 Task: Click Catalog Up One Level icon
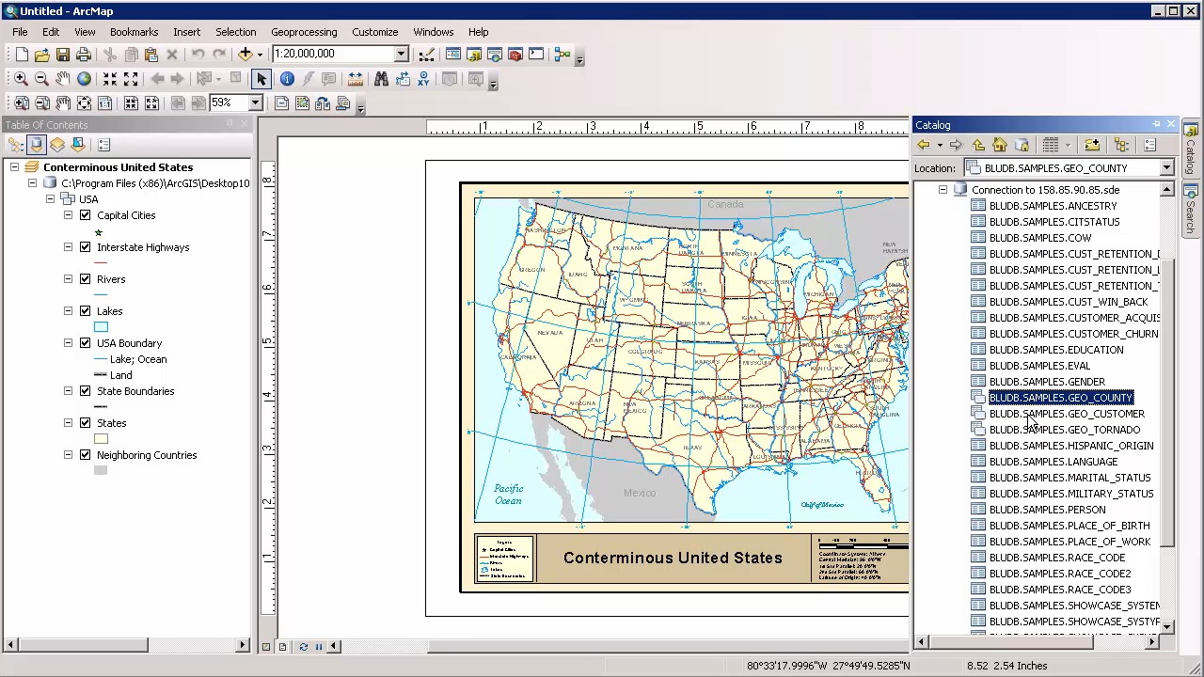click(978, 145)
